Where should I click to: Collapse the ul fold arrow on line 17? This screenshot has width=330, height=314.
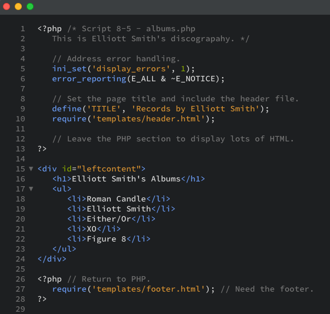[31, 189]
